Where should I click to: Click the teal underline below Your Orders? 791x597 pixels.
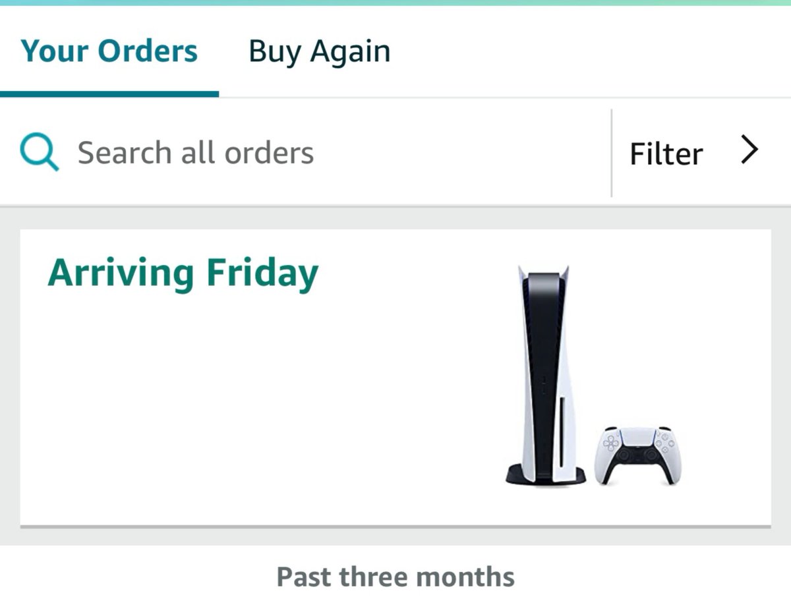click(109, 94)
